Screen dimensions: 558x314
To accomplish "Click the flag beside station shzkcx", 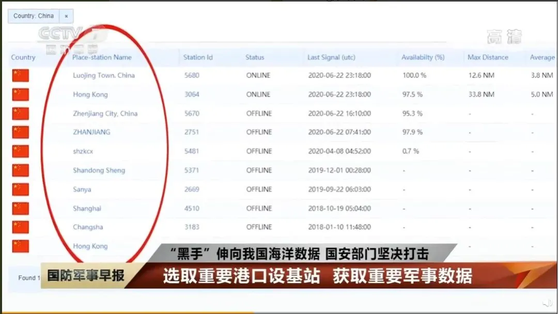I will point(21,151).
